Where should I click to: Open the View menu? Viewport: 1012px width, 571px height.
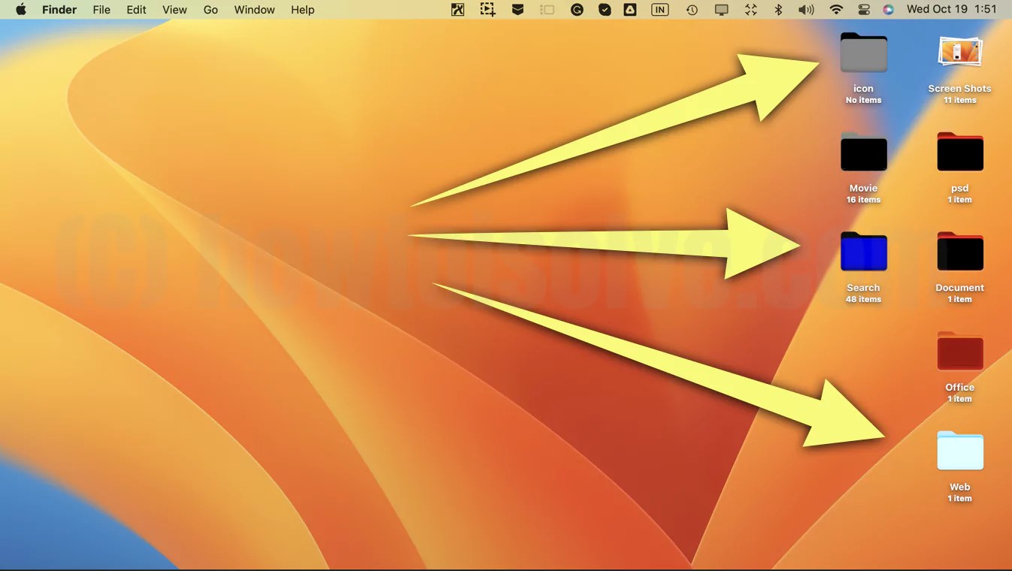click(174, 10)
